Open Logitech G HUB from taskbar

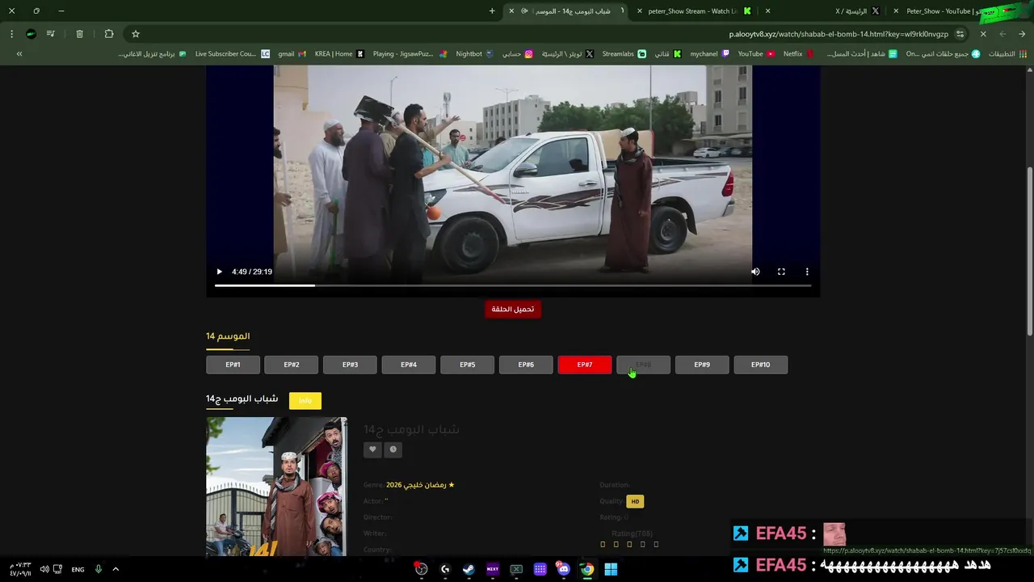click(x=445, y=569)
